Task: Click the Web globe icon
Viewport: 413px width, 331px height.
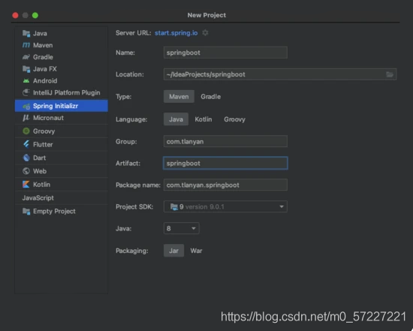Action: 26,171
